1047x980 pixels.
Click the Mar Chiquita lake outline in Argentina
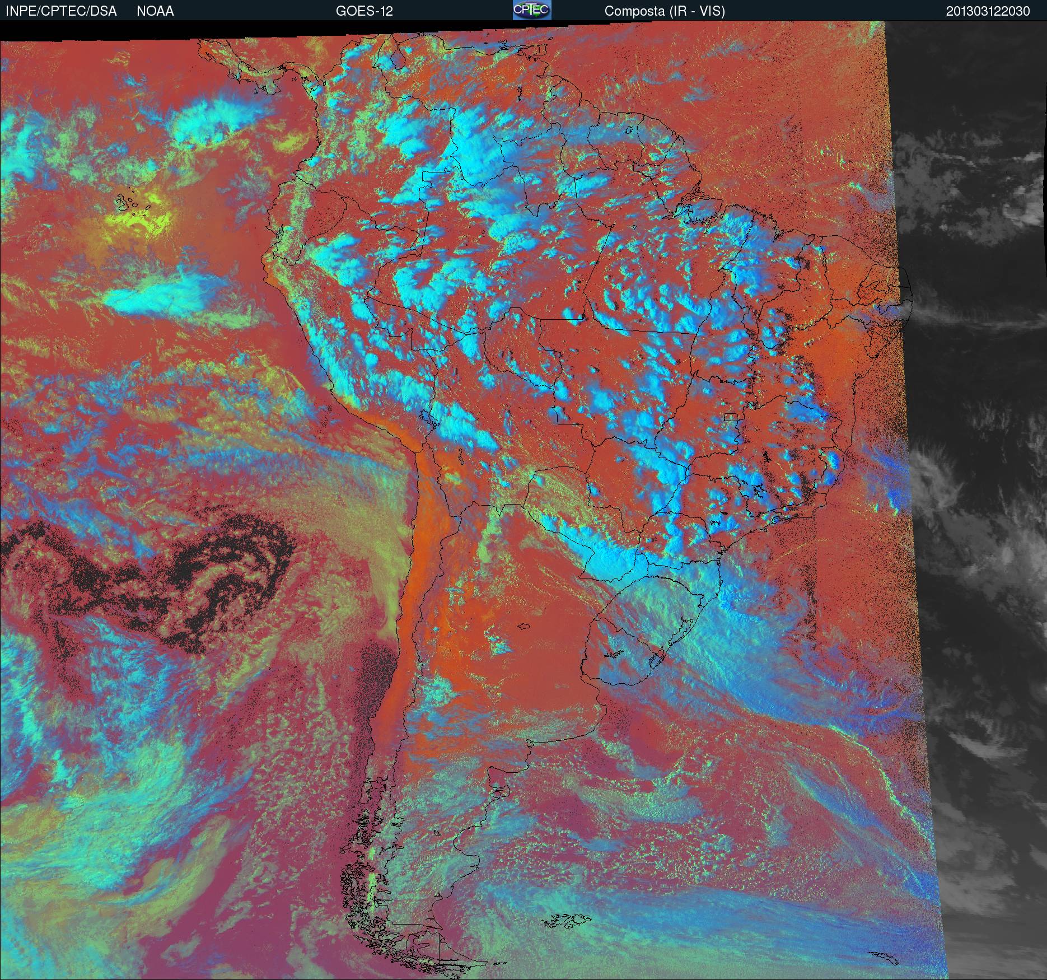tap(524, 627)
